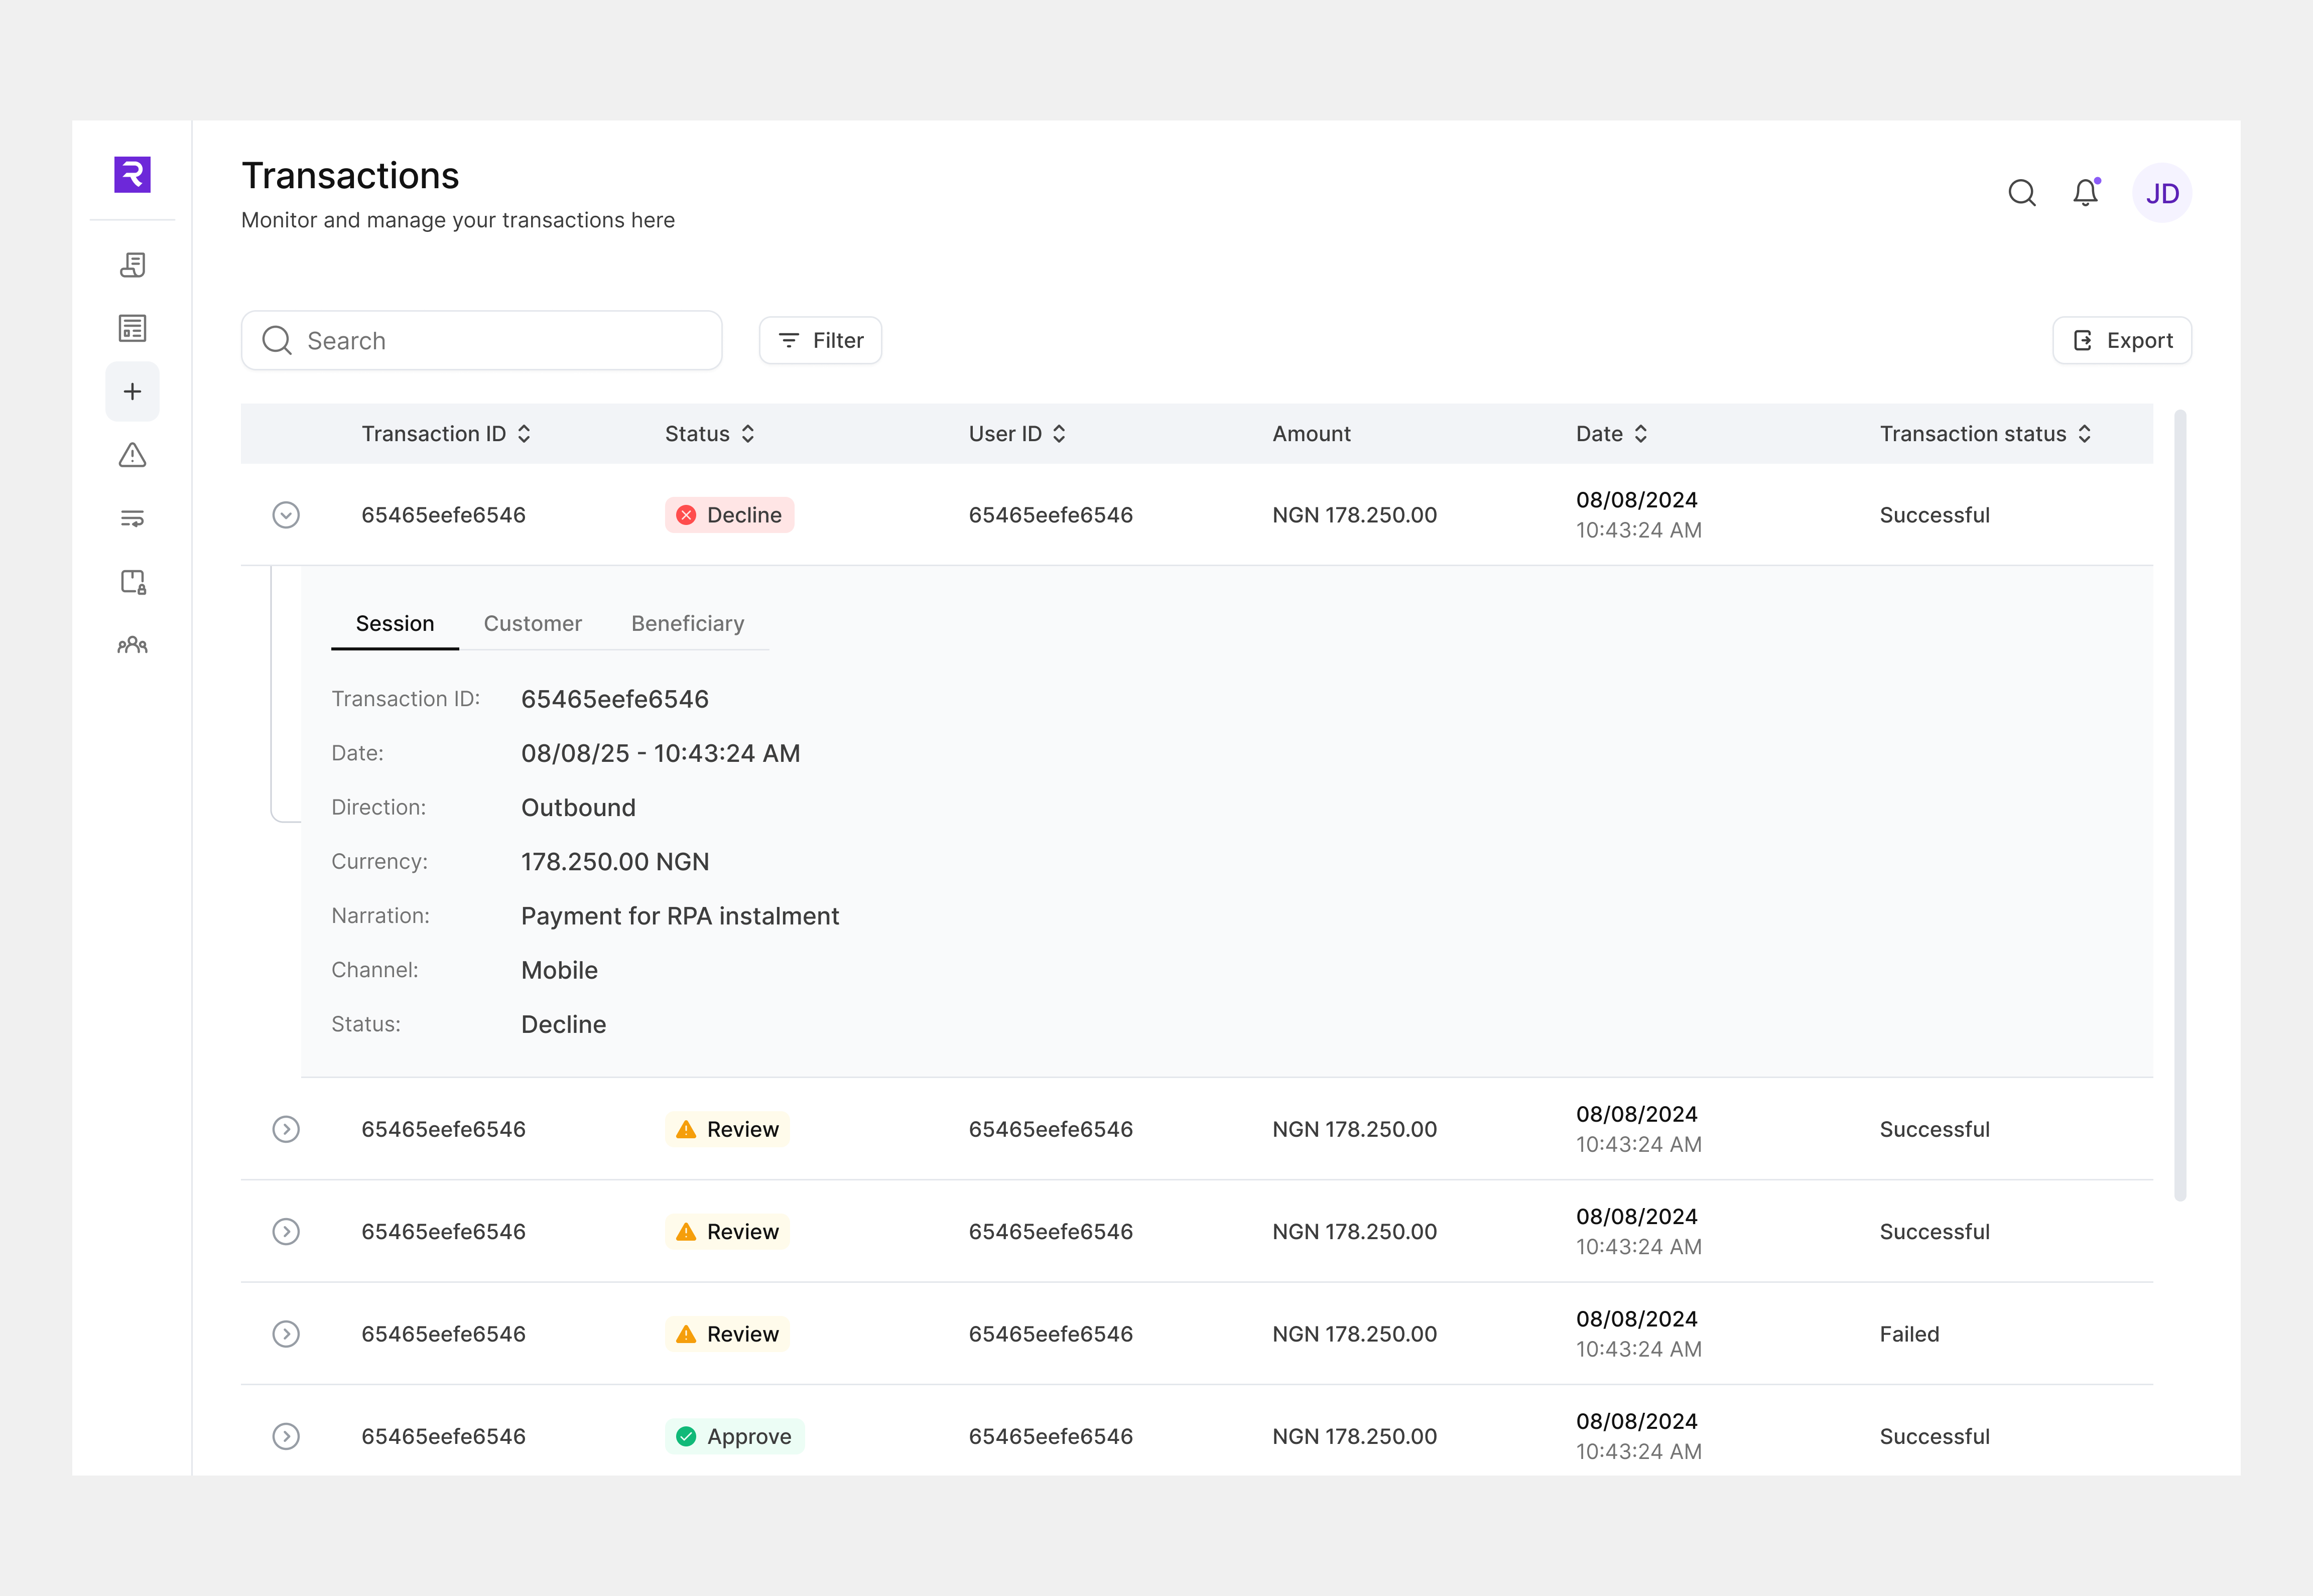The image size is (2313, 1596).
Task: Click the '178.250.00 NGN' currency value
Action: (x=615, y=862)
